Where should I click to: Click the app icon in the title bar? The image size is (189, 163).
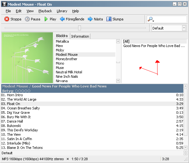click(x=4, y=4)
